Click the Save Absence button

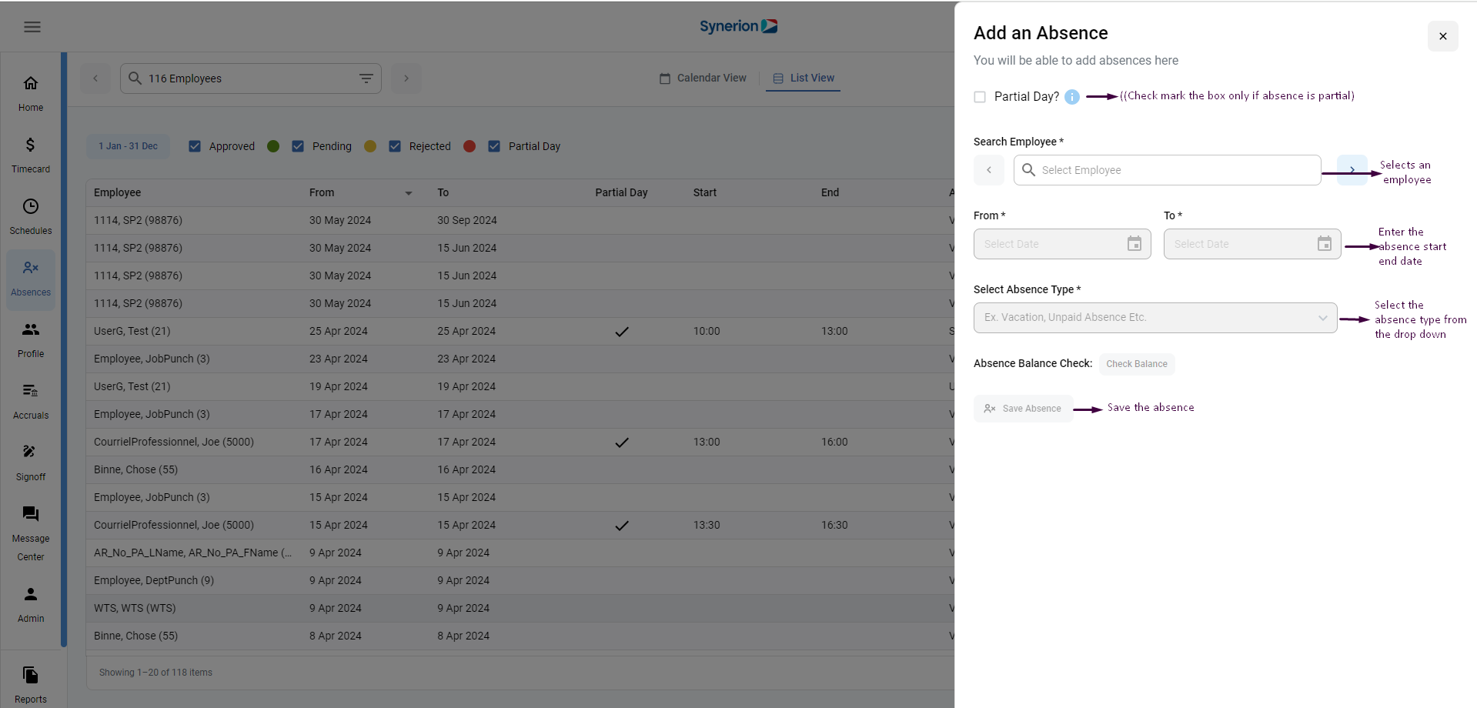(x=1024, y=409)
